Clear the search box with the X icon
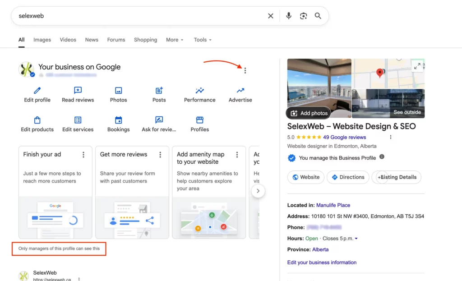 click(x=271, y=16)
